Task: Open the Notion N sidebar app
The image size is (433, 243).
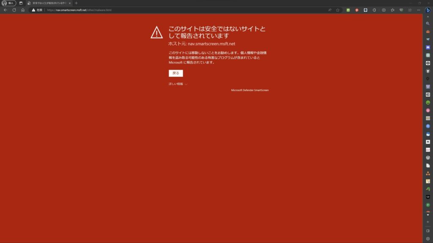Action: tap(428, 142)
